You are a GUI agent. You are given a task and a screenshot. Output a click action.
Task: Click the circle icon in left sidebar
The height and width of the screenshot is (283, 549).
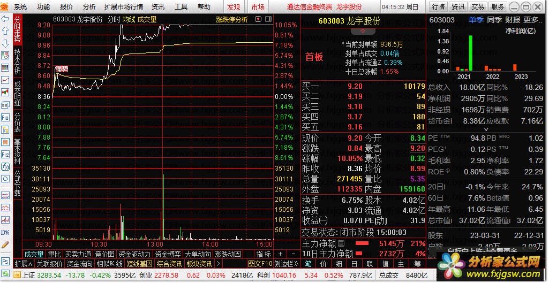[x=5, y=179]
